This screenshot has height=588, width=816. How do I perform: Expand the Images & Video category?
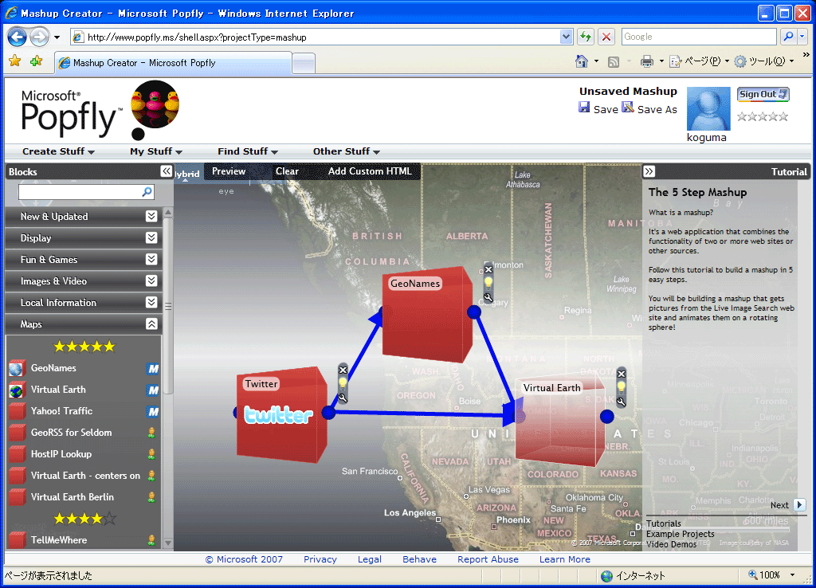pyautogui.click(x=151, y=280)
